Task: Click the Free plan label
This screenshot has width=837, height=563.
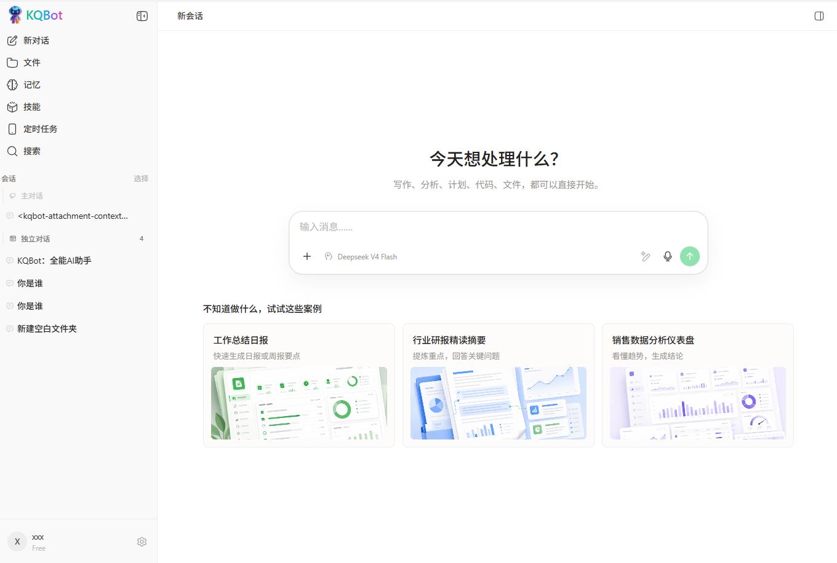Action: tap(39, 548)
